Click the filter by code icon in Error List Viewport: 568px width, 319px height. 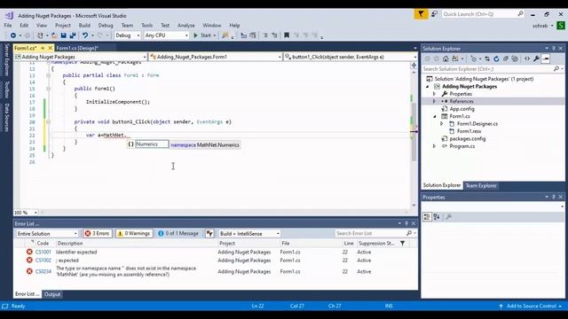209,234
